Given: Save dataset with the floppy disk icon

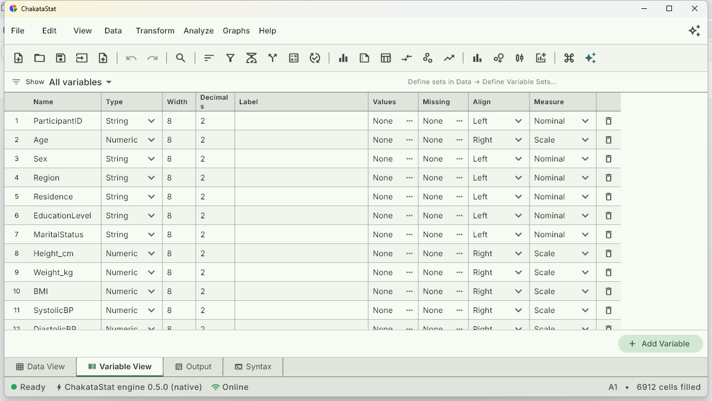Looking at the screenshot, I should (61, 58).
